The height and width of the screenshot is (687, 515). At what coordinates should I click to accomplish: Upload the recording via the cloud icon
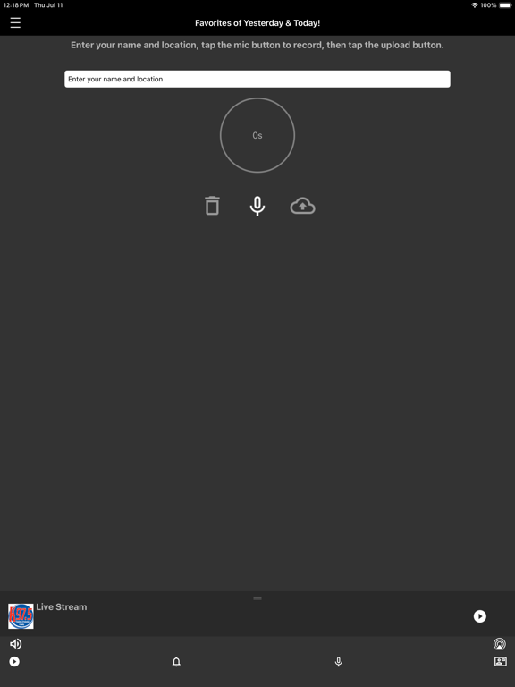pos(302,206)
